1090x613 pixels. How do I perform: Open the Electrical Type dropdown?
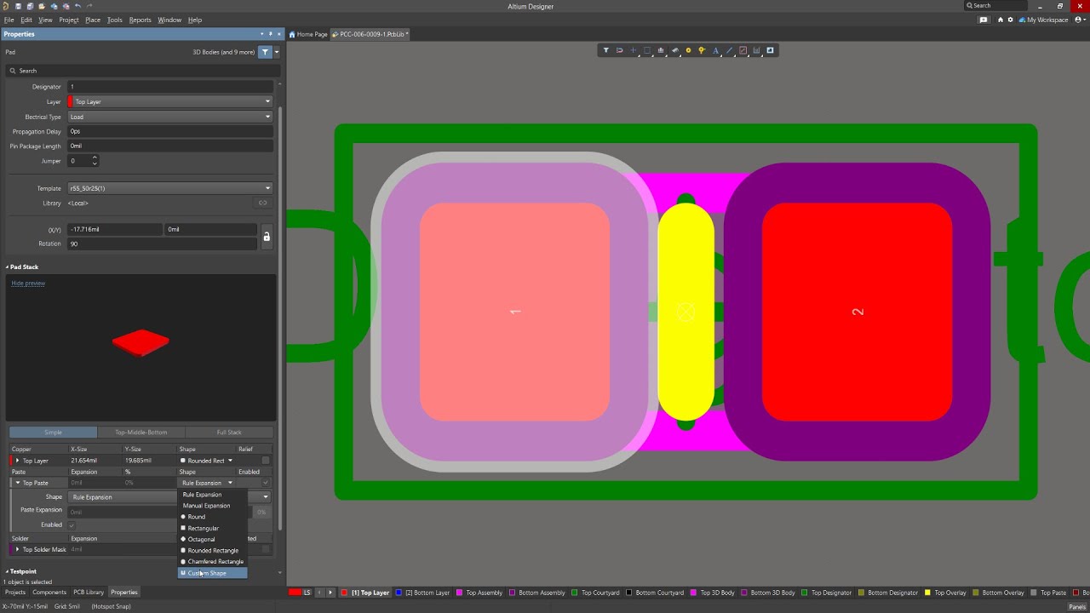[170, 117]
